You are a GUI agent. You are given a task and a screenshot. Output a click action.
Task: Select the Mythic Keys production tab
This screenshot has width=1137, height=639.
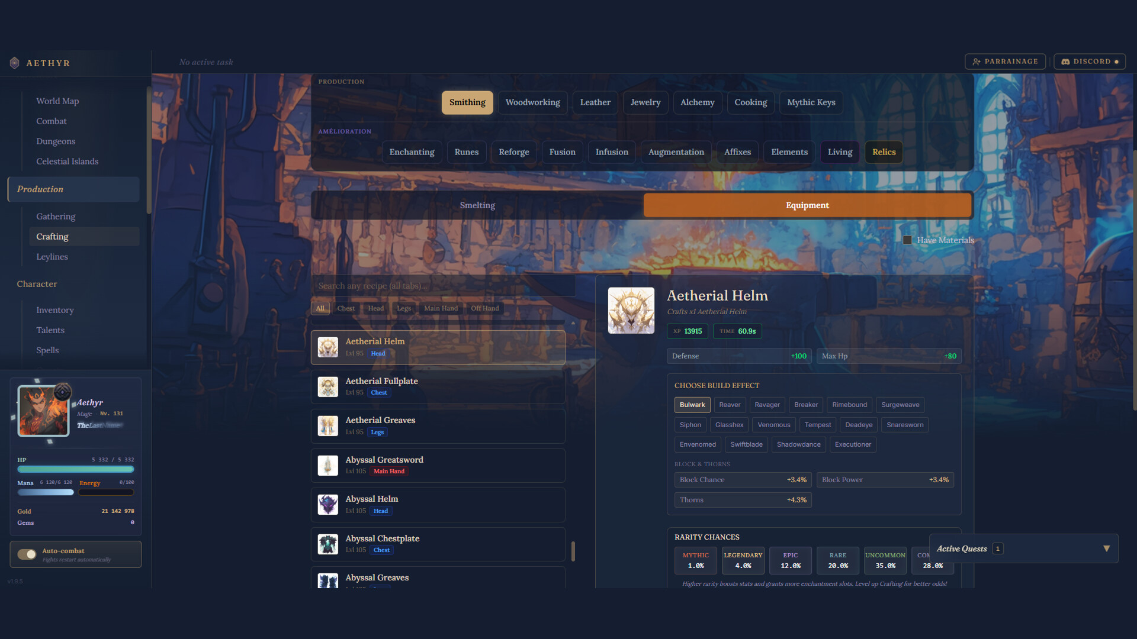point(811,102)
